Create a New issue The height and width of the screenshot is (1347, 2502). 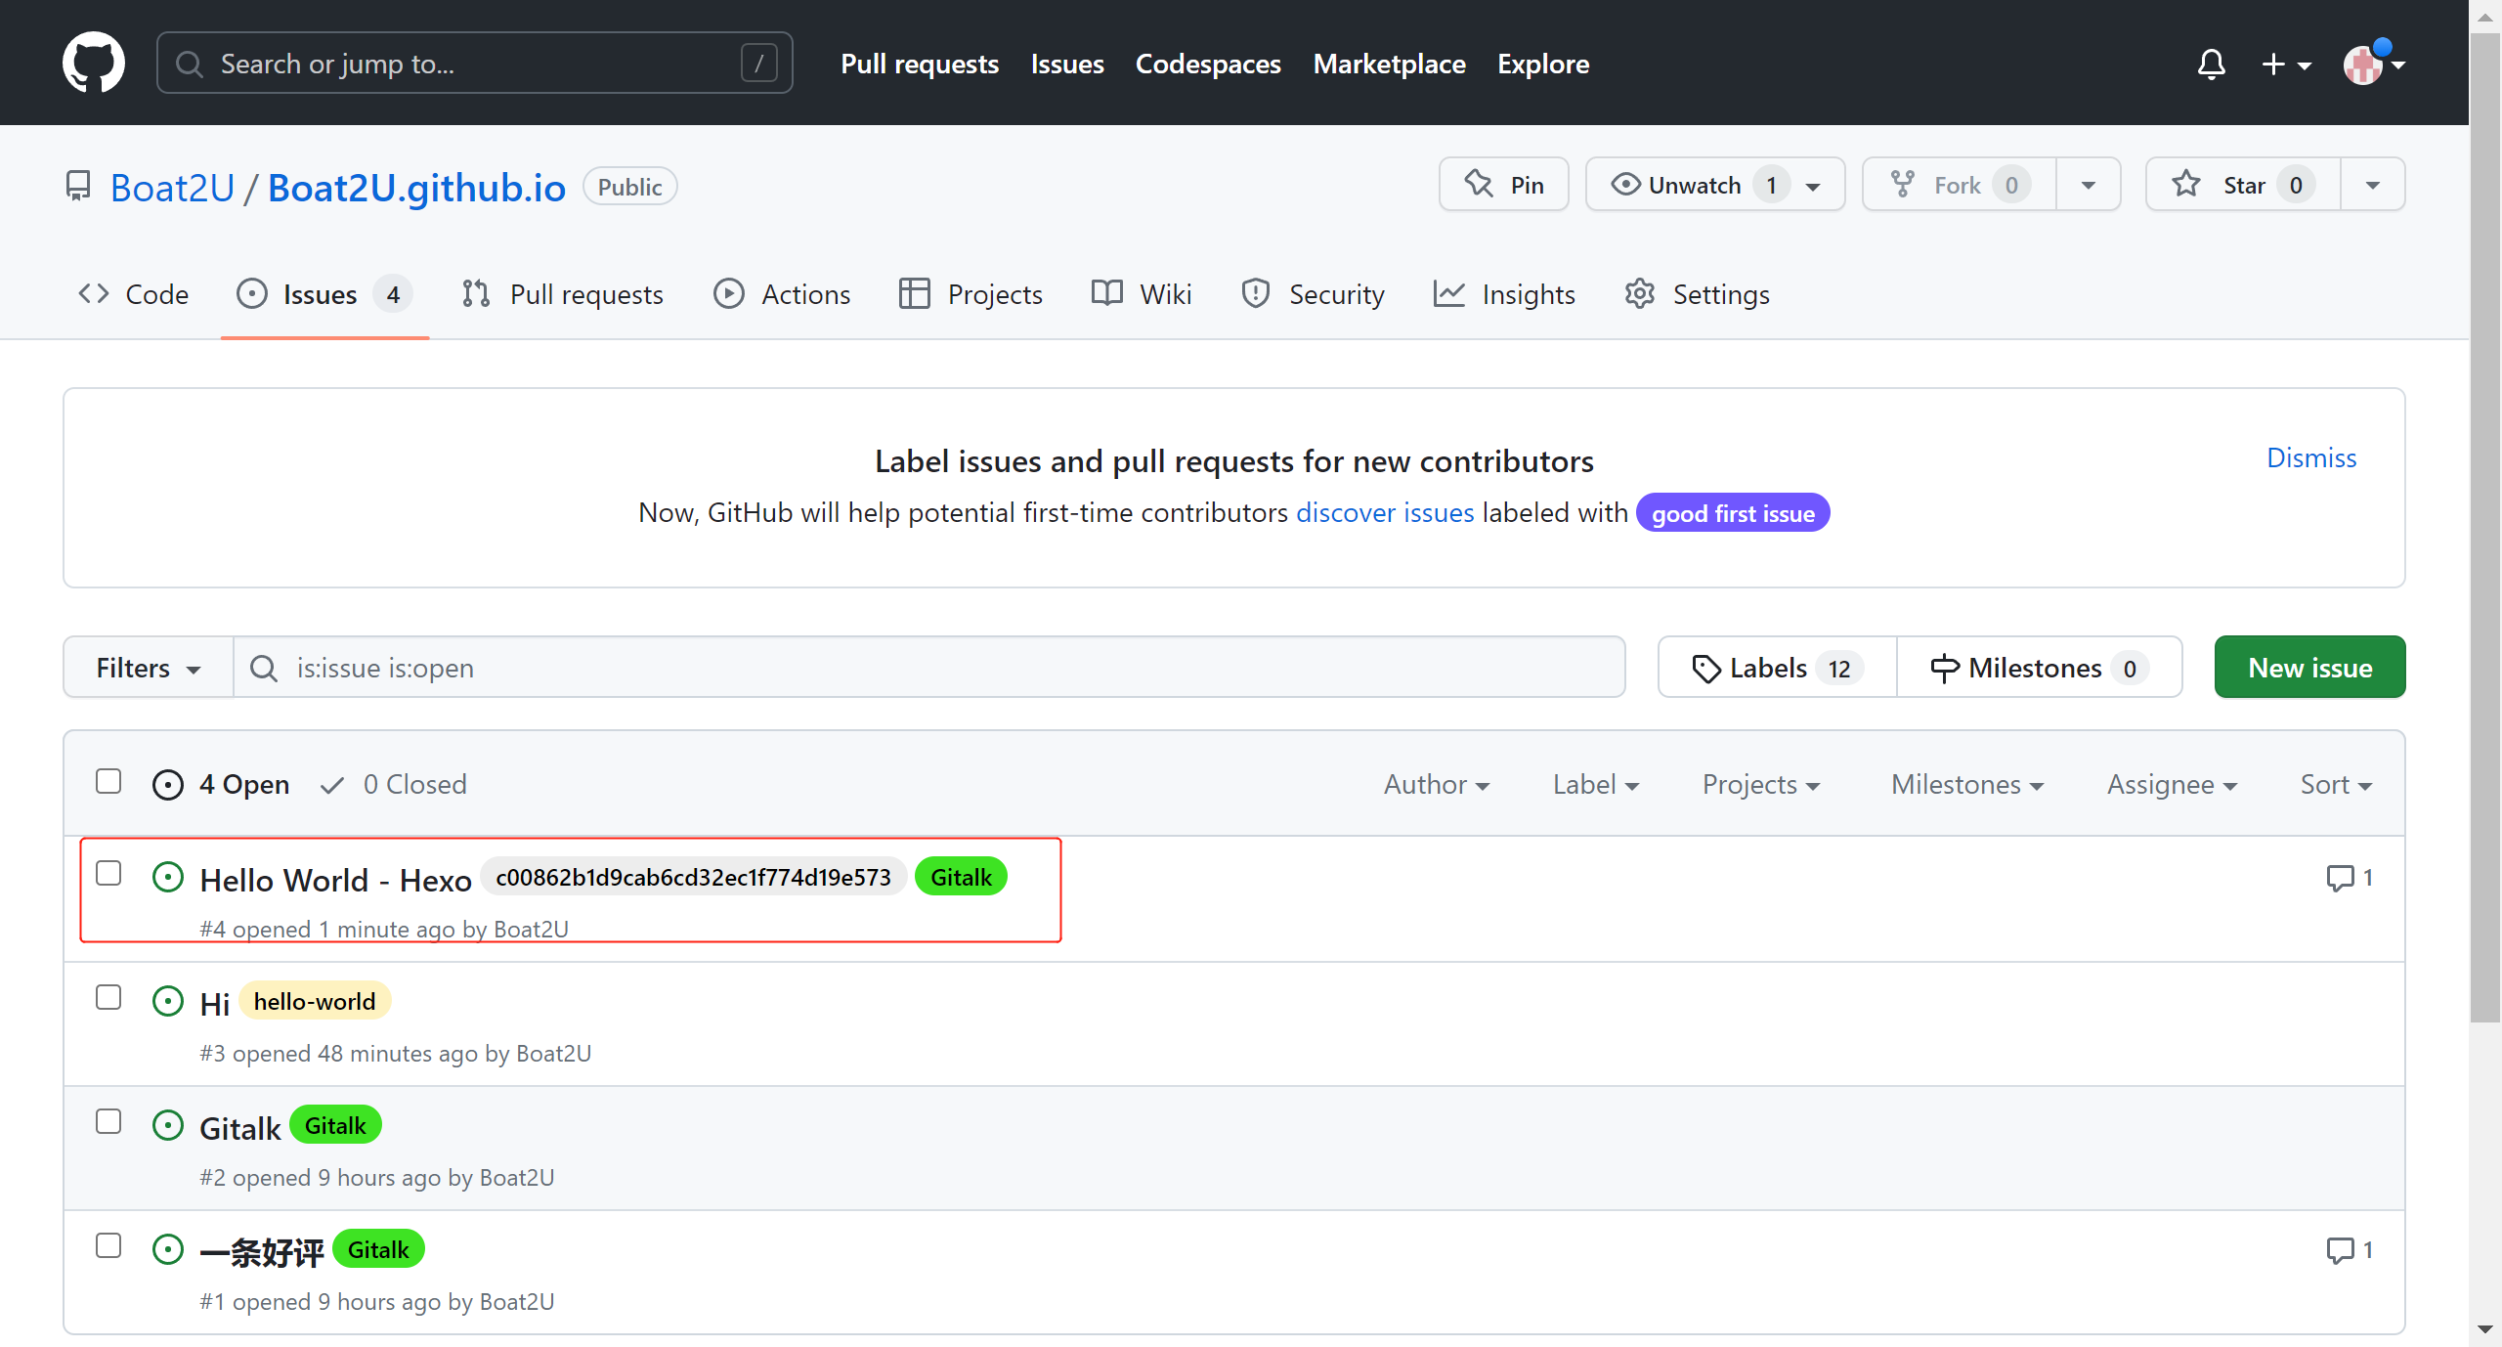tap(2309, 668)
